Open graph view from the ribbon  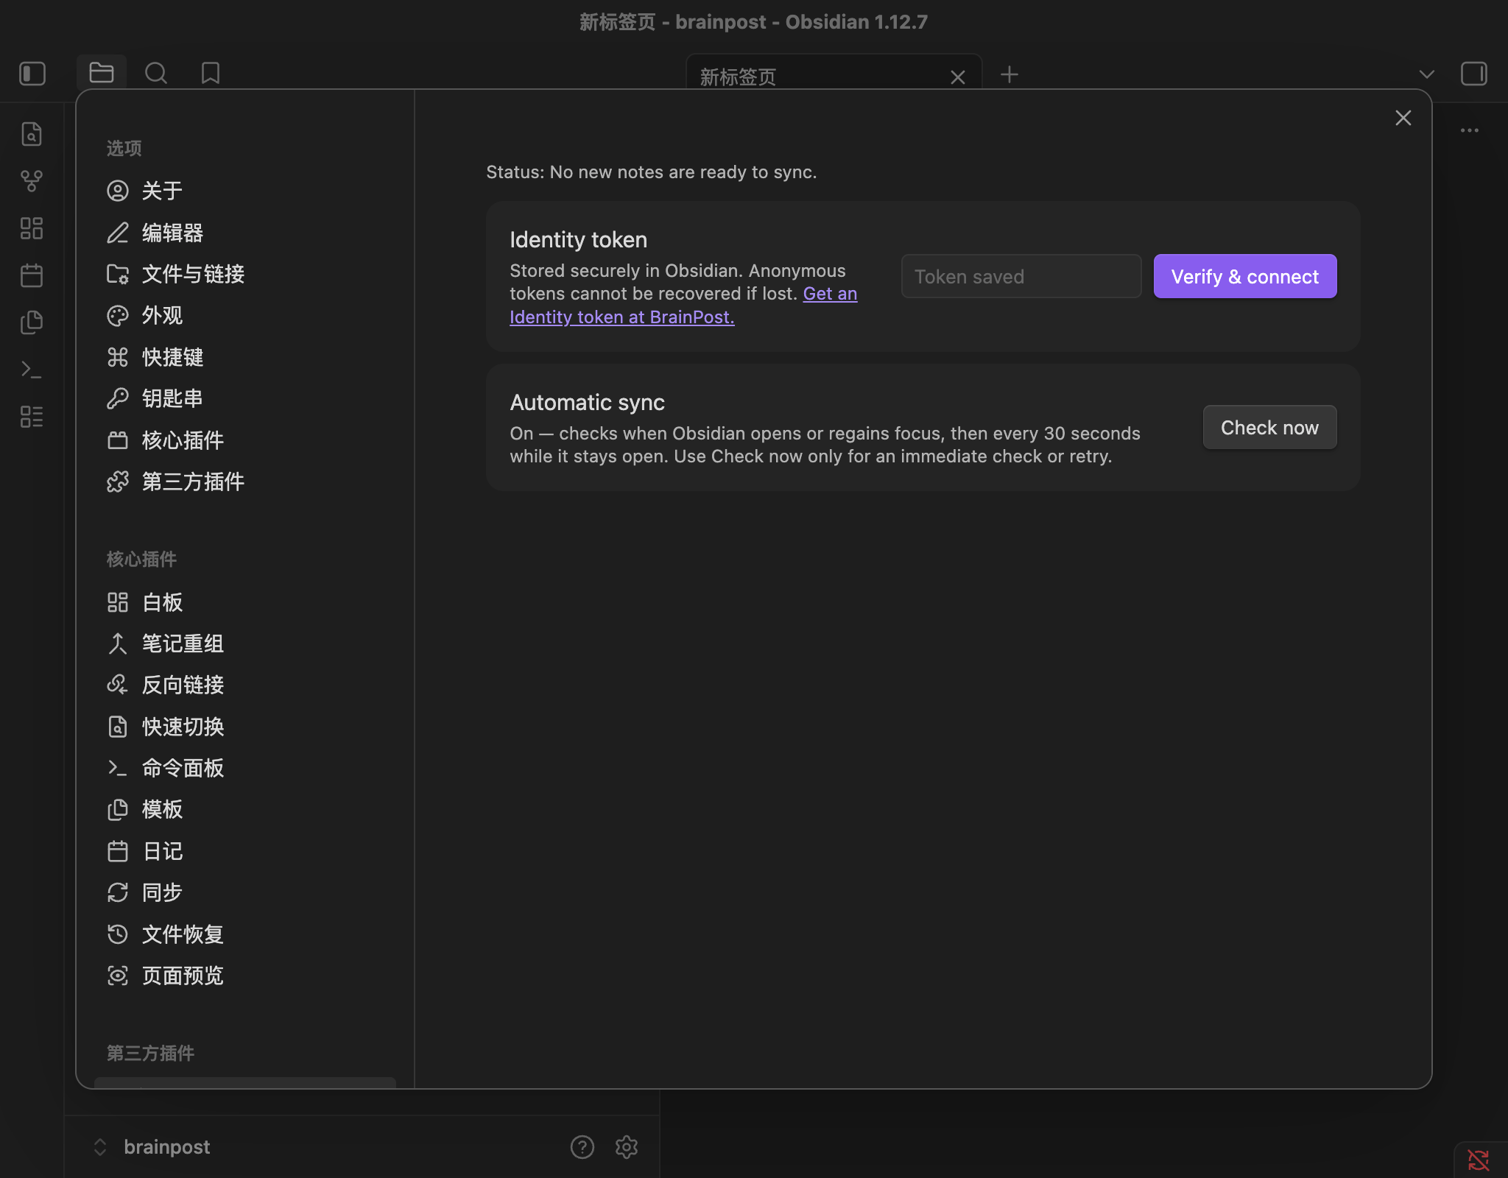point(32,181)
